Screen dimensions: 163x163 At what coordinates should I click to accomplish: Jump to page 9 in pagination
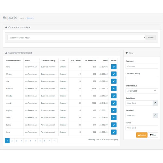click(x=45, y=141)
